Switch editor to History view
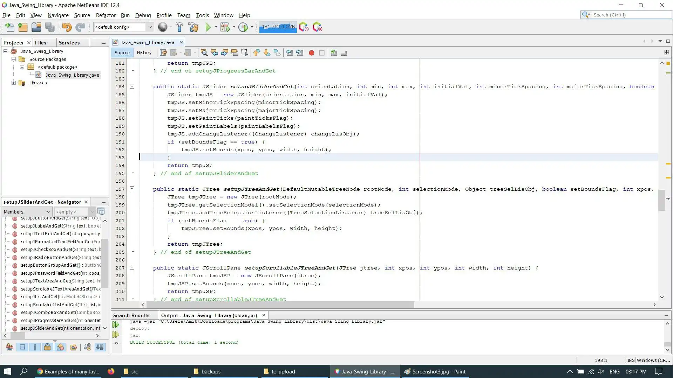Screen dimensions: 673x378 pos(144,53)
